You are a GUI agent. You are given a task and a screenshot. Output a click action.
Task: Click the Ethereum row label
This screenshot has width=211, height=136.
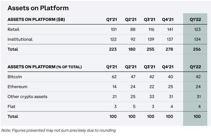point(18,87)
